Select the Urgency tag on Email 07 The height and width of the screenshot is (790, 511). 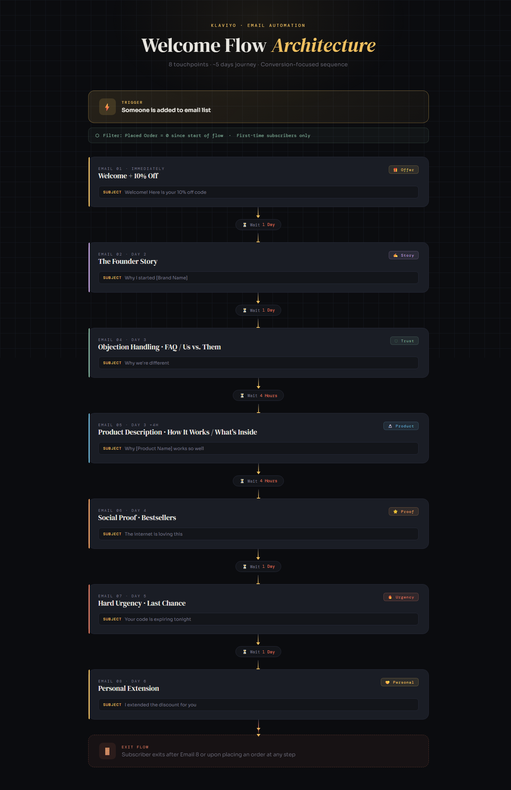[x=401, y=597]
